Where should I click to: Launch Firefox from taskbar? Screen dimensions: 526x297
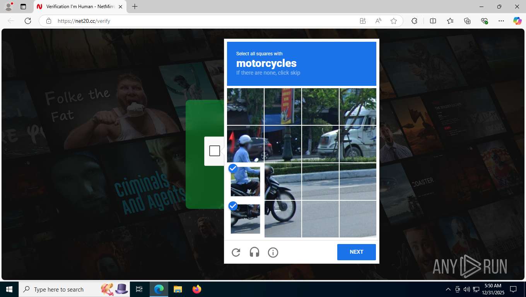click(x=196, y=289)
